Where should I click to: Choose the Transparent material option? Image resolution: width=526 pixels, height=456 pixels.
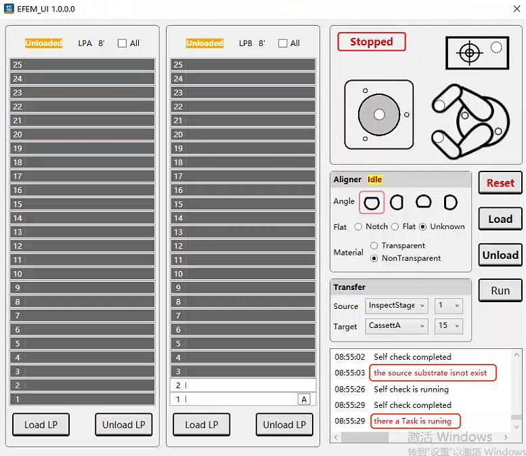pyautogui.click(x=374, y=246)
